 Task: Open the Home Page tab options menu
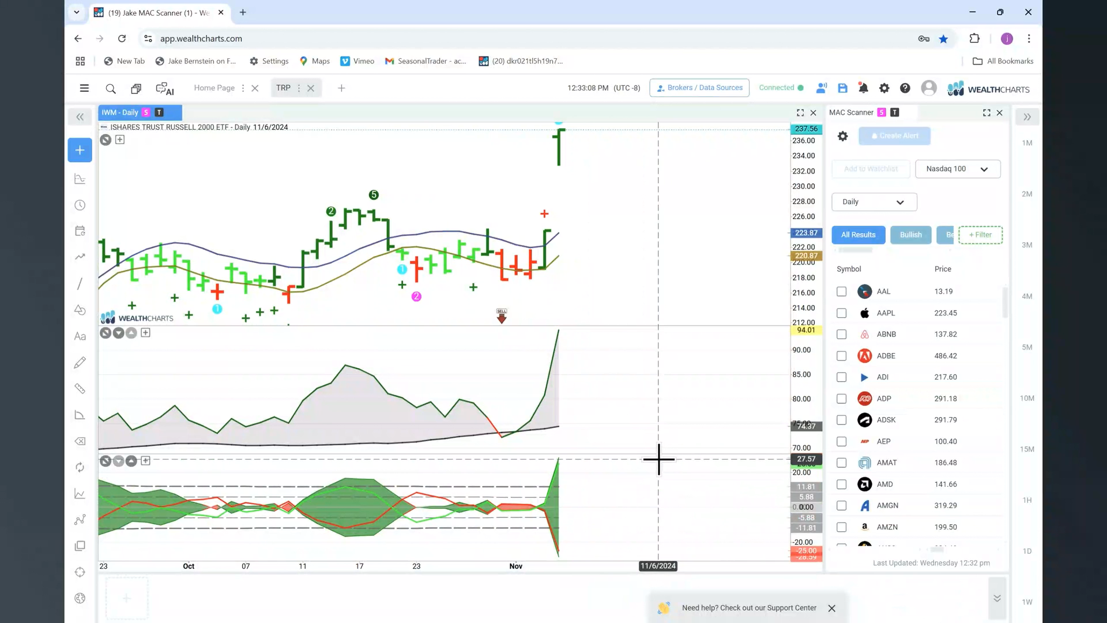(x=243, y=88)
